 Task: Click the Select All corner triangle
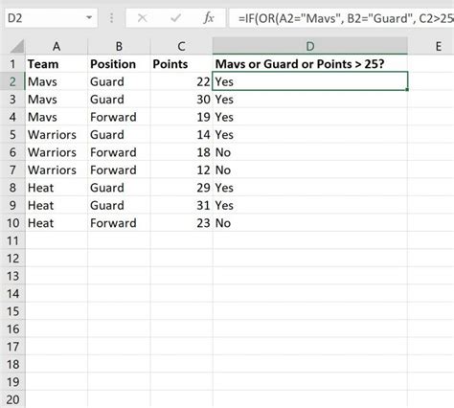17,46
